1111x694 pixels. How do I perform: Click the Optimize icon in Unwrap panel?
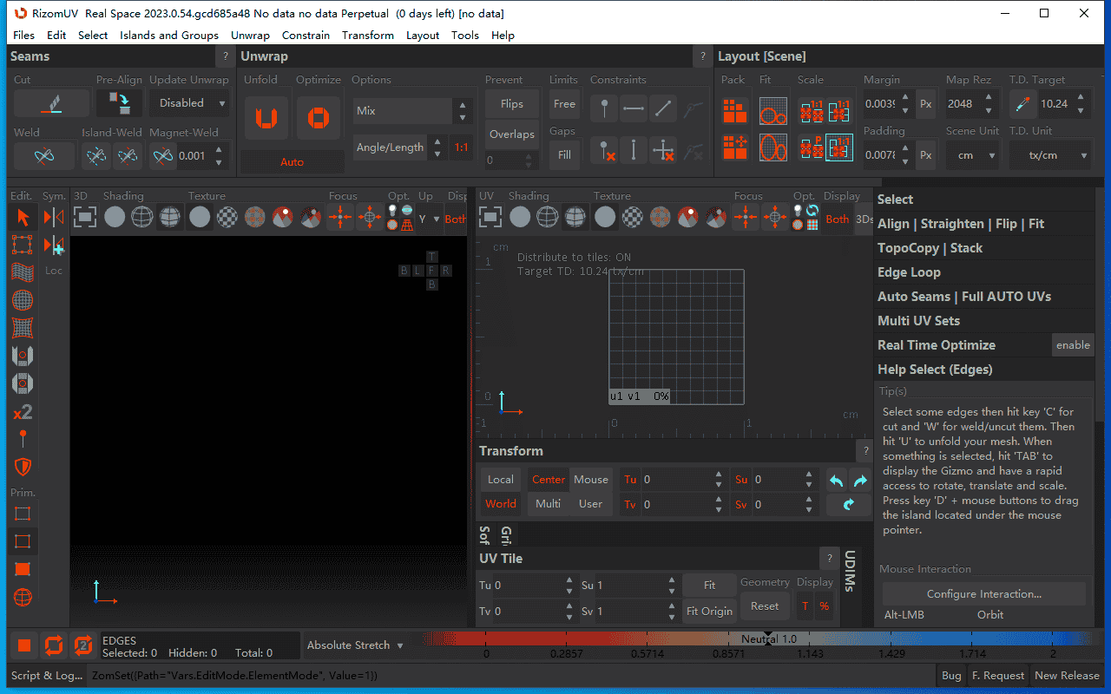tap(319, 118)
